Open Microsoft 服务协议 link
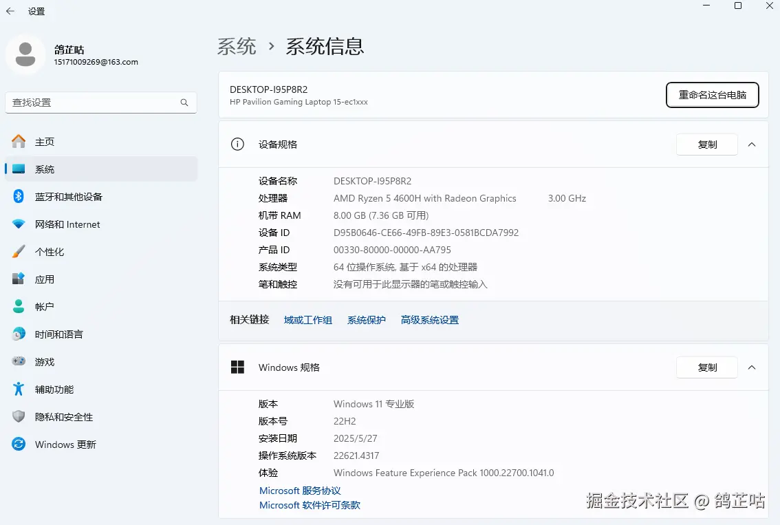This screenshot has width=780, height=525. tap(300, 490)
